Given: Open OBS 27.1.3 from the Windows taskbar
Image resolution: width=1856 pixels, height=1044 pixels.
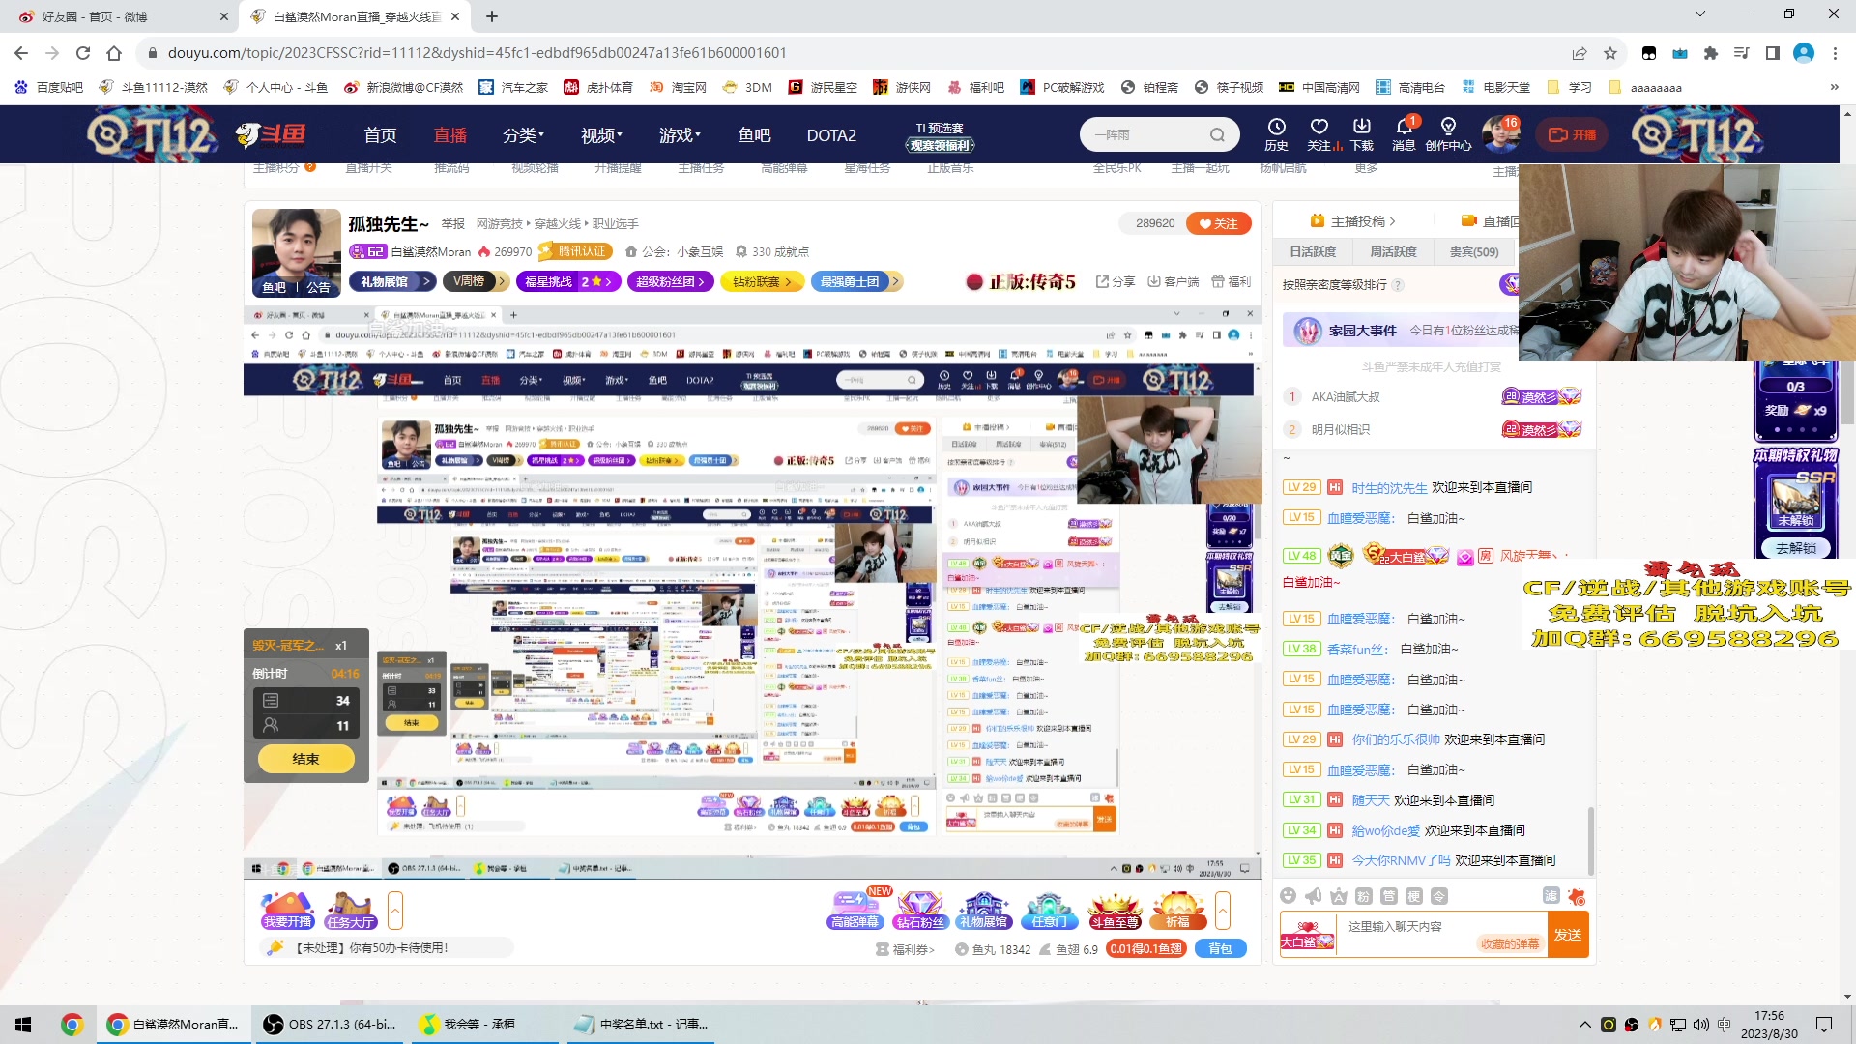Looking at the screenshot, I should (x=331, y=1025).
